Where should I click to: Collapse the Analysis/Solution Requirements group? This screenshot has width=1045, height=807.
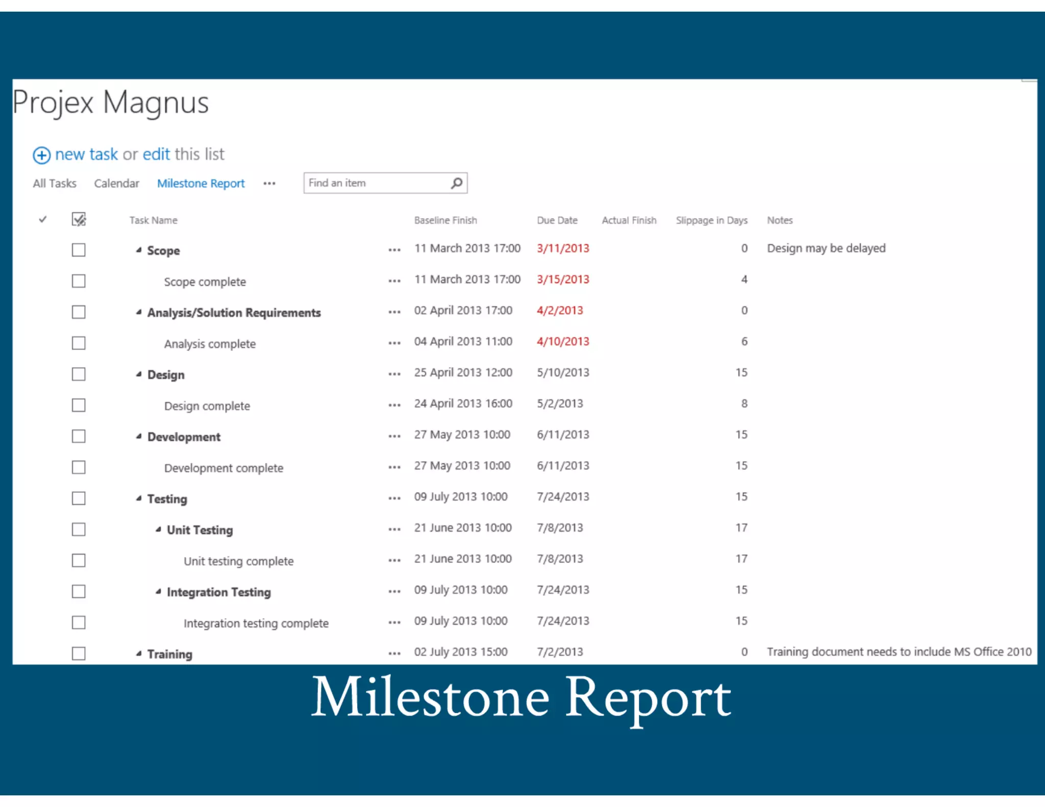[x=139, y=312]
